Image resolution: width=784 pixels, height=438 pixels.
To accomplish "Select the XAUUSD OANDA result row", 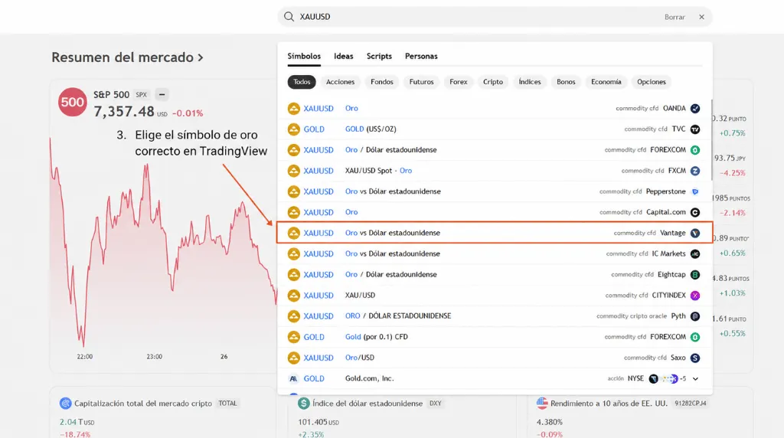I will pyautogui.click(x=494, y=109).
